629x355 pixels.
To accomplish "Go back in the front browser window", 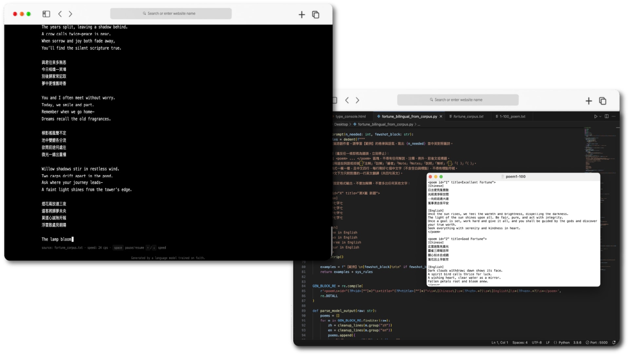I will click(60, 14).
